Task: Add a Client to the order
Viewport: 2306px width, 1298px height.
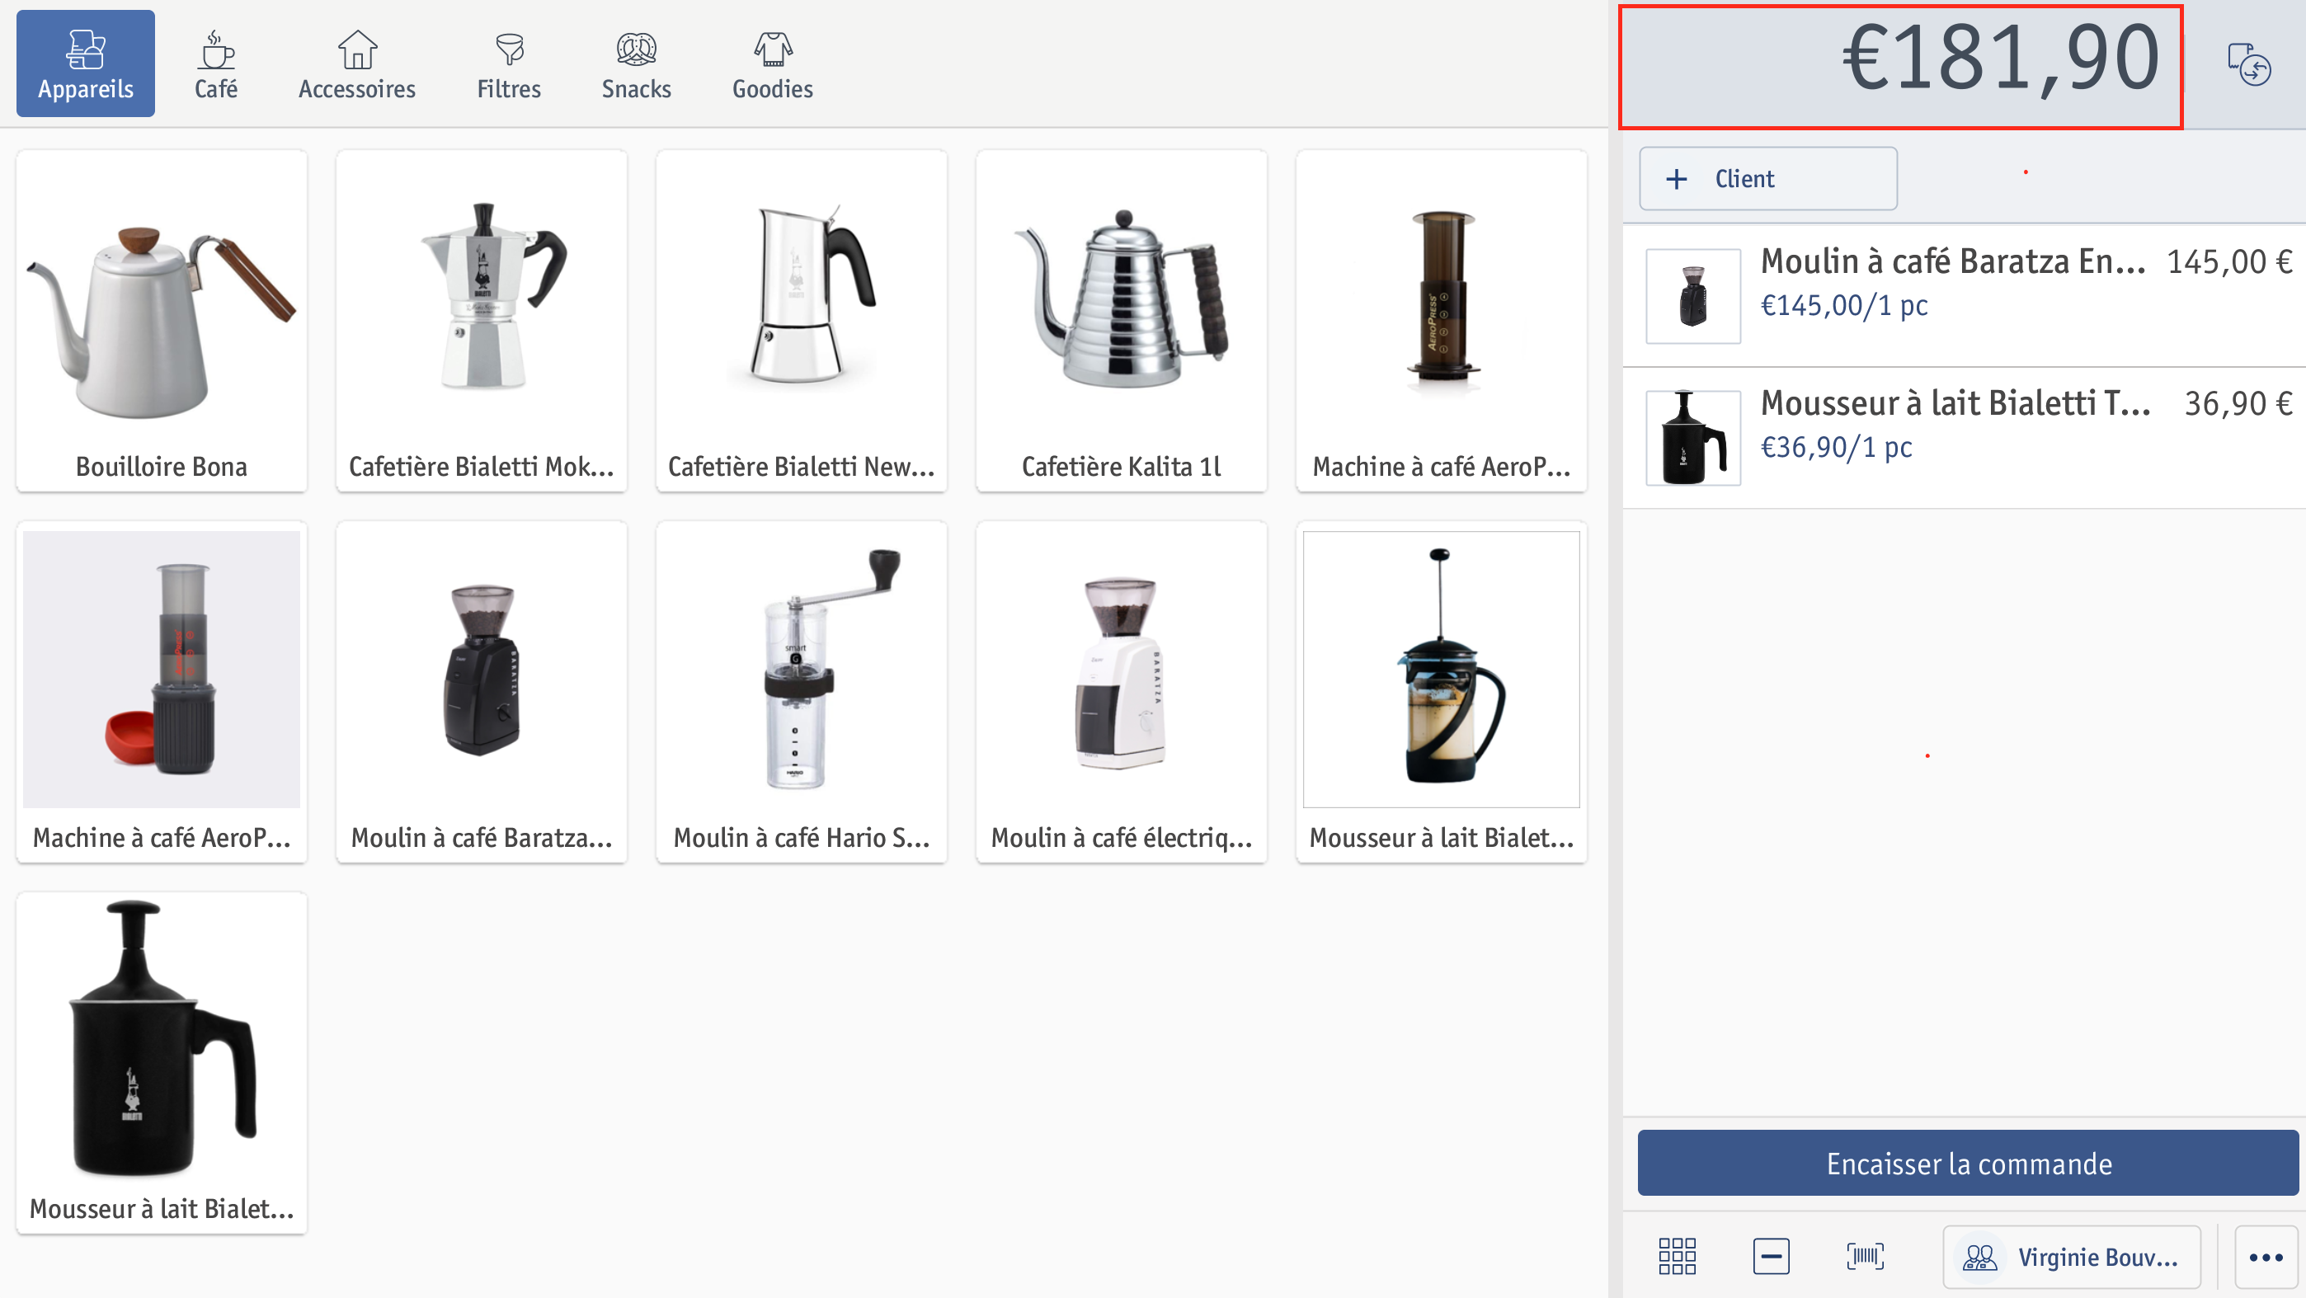Action: click(1768, 178)
